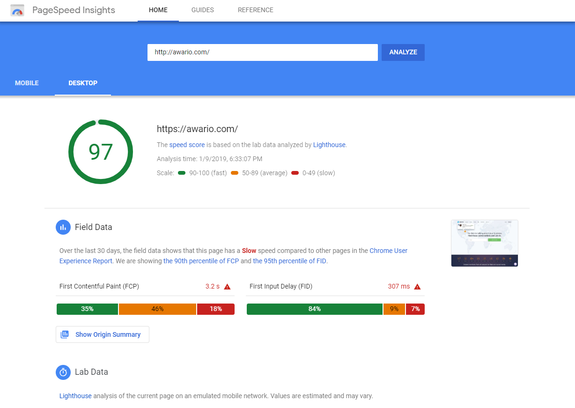
Task: Open the Chrome User Experience Report link
Action: click(x=233, y=256)
